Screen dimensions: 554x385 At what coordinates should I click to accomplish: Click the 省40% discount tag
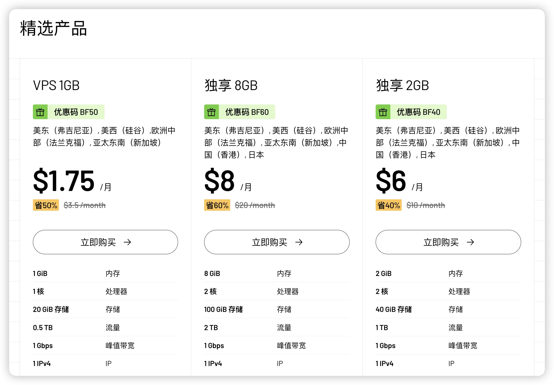389,205
